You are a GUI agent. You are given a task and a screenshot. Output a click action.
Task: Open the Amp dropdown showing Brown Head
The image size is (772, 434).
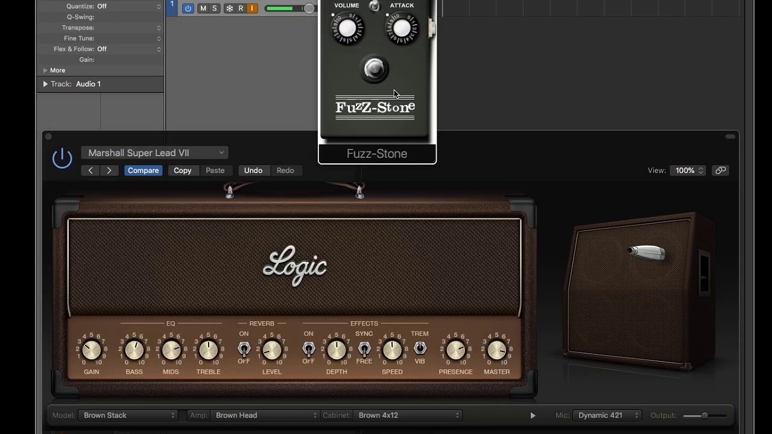[265, 415]
